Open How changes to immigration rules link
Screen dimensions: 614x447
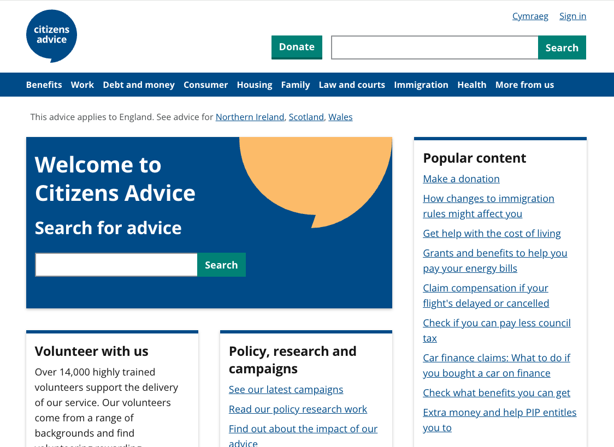pyautogui.click(x=488, y=206)
